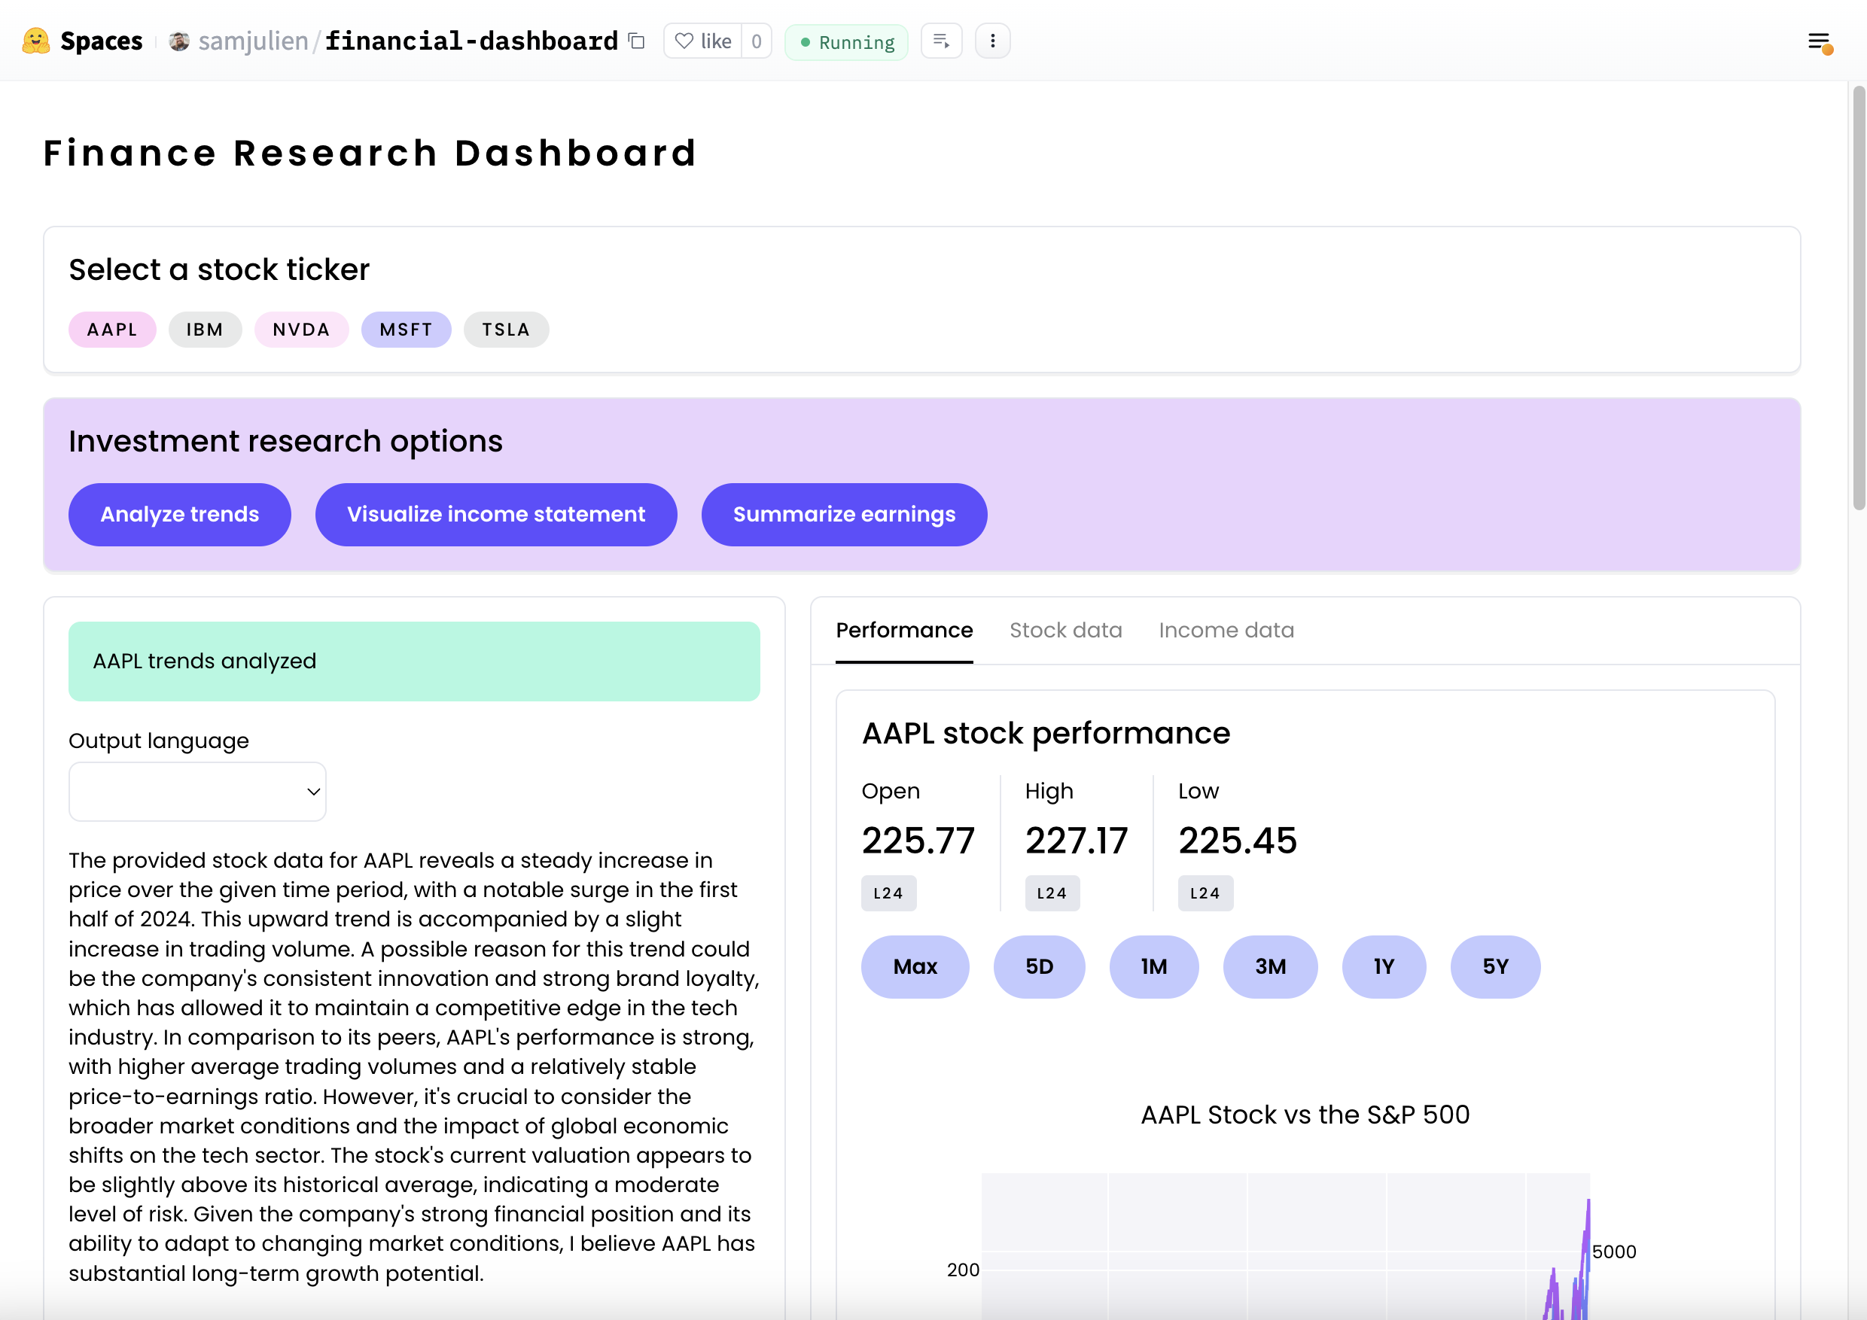
Task: Open the samjulien profile link
Action: 253,41
